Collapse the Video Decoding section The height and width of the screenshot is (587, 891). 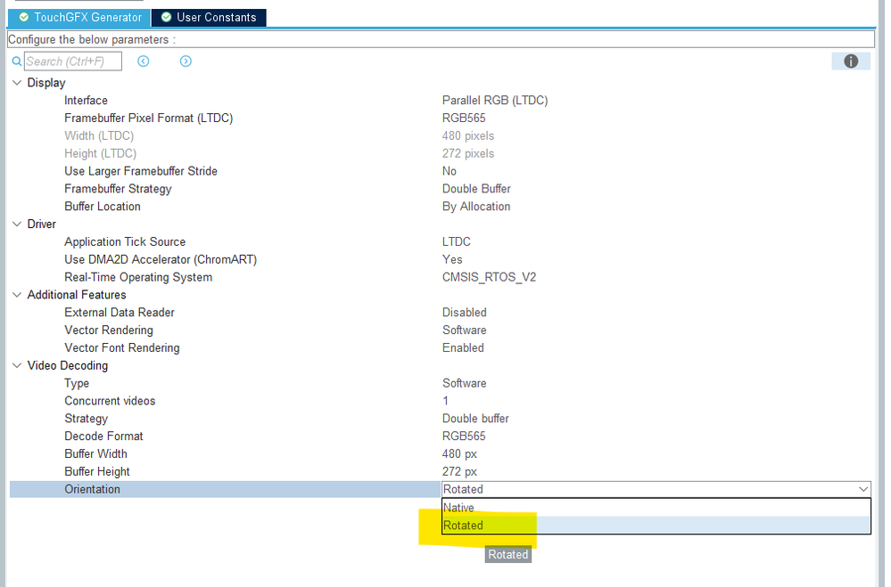click(x=17, y=365)
